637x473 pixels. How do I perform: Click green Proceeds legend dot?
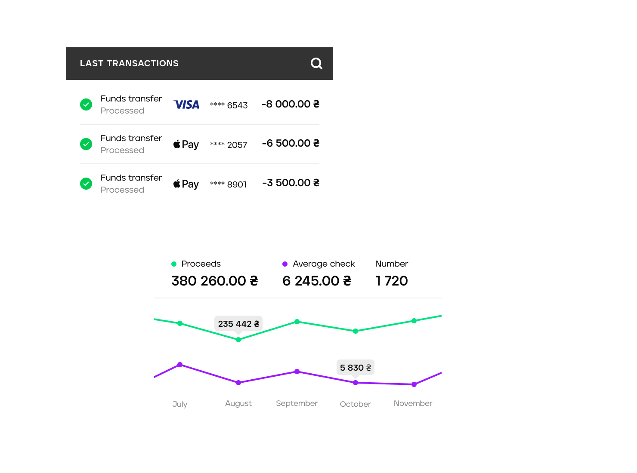point(174,264)
